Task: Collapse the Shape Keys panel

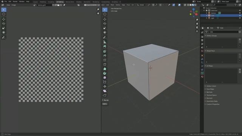Action: pos(205,51)
